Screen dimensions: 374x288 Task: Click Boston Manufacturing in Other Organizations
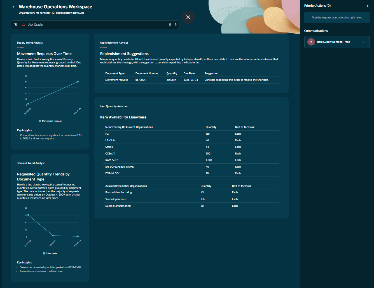118,192
